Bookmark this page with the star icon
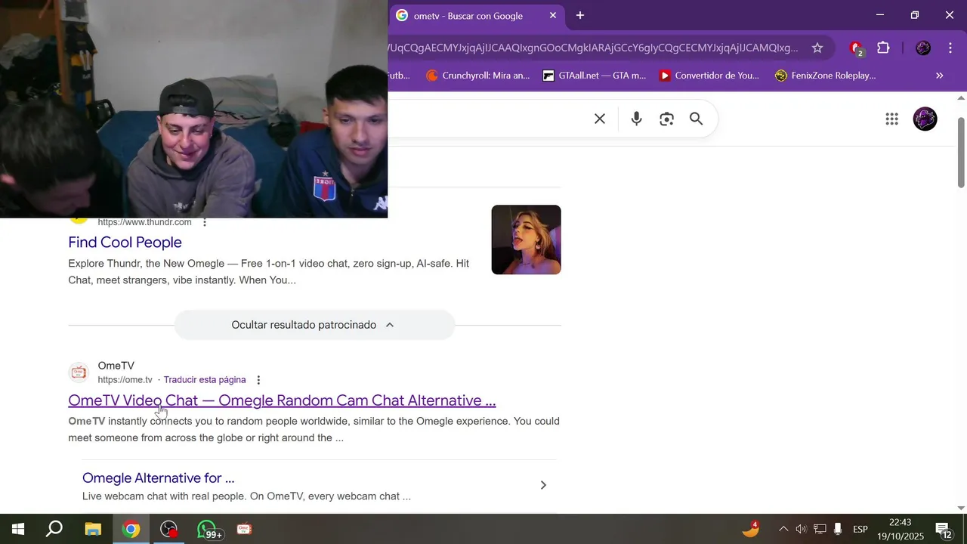Viewport: 967px width, 544px height. [x=817, y=48]
